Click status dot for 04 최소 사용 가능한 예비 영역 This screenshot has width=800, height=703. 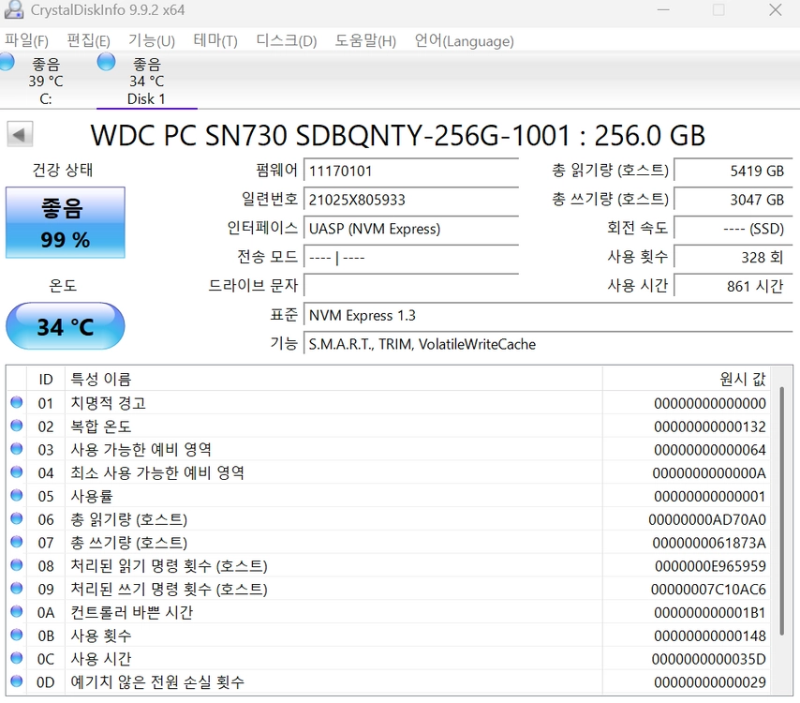point(17,472)
